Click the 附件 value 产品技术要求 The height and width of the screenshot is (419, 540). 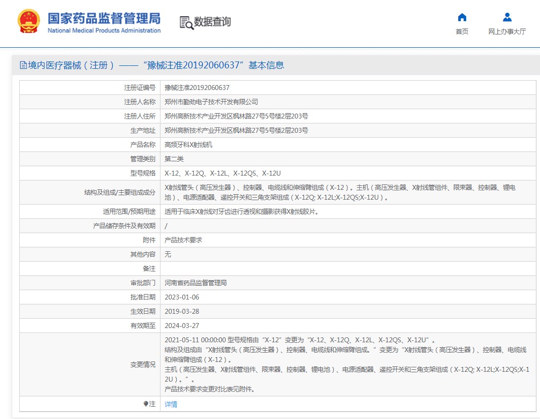[x=183, y=240]
